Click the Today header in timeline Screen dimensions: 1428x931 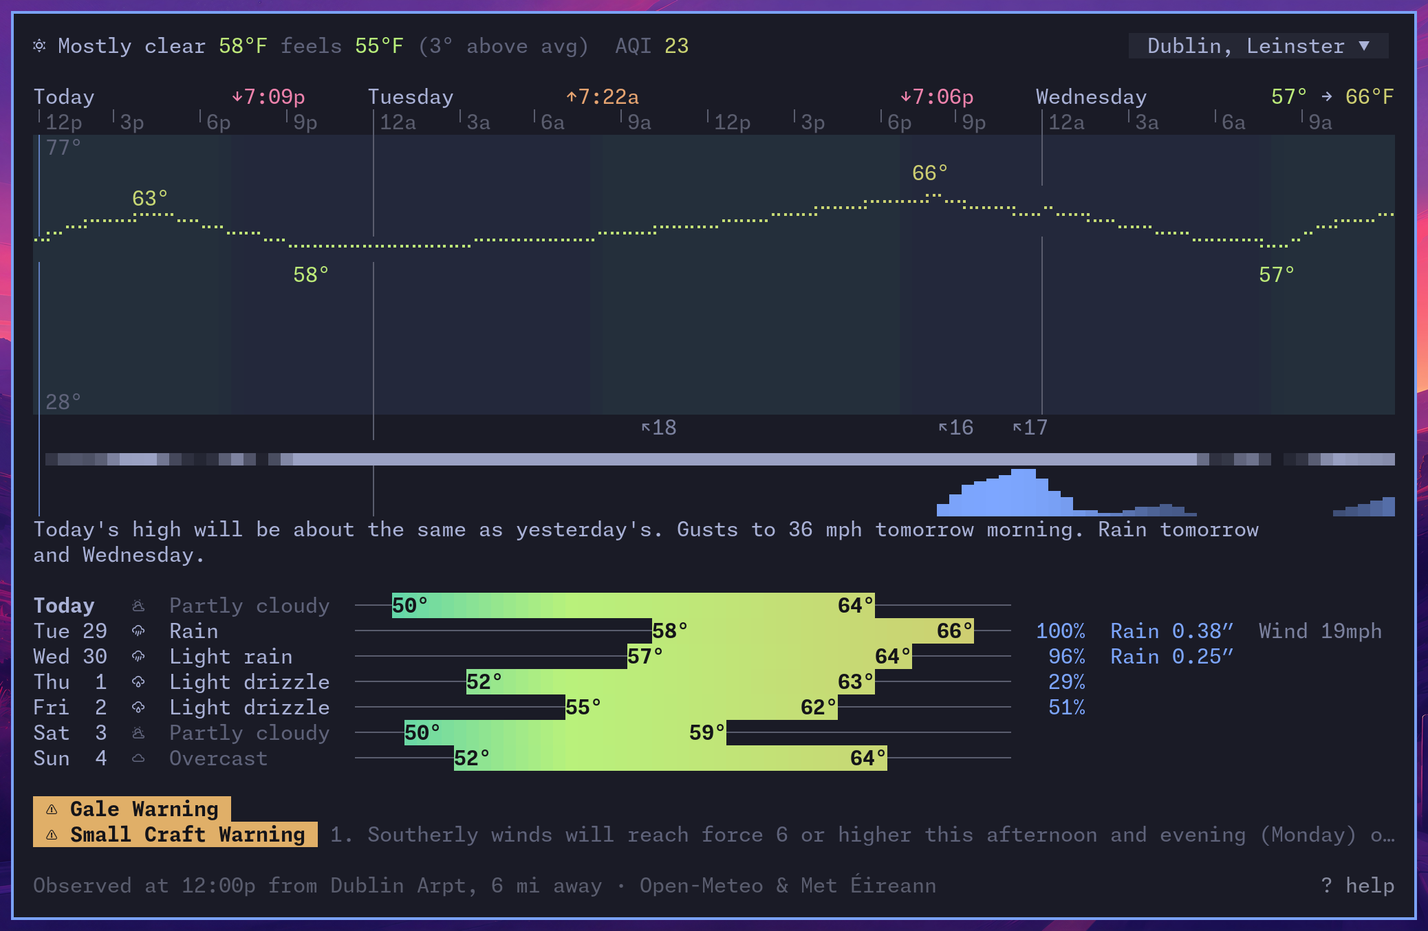(x=64, y=97)
